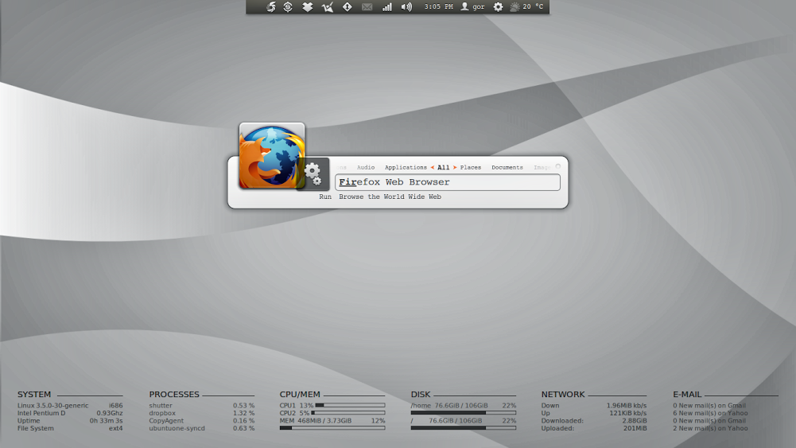Click the shutter process row
The image size is (796, 448).
[x=201, y=405]
